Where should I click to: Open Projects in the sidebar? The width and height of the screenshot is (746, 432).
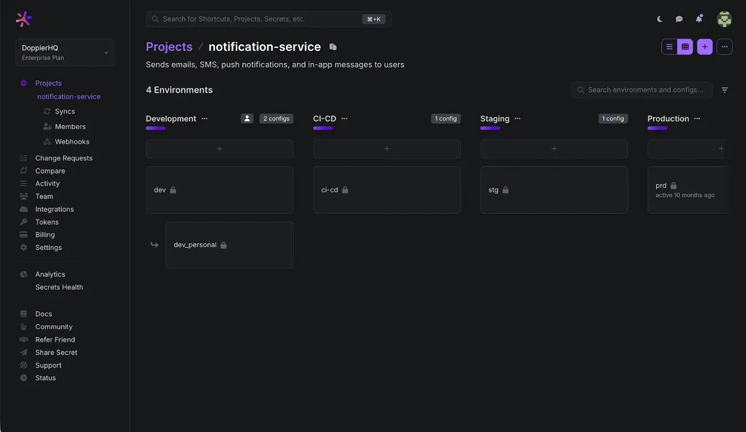(x=48, y=83)
